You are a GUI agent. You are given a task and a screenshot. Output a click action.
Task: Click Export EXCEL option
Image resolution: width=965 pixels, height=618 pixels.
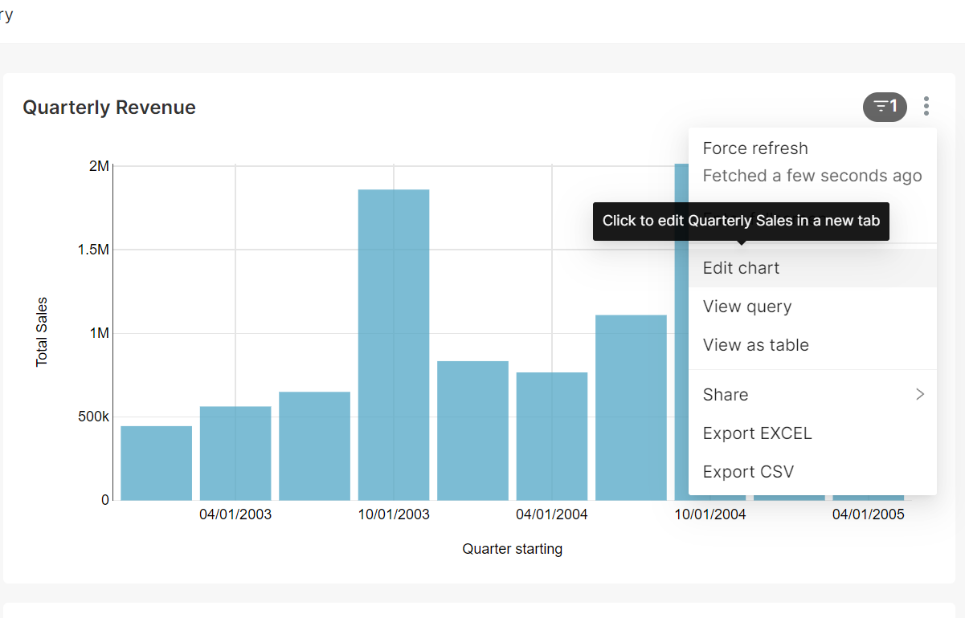pyautogui.click(x=757, y=433)
